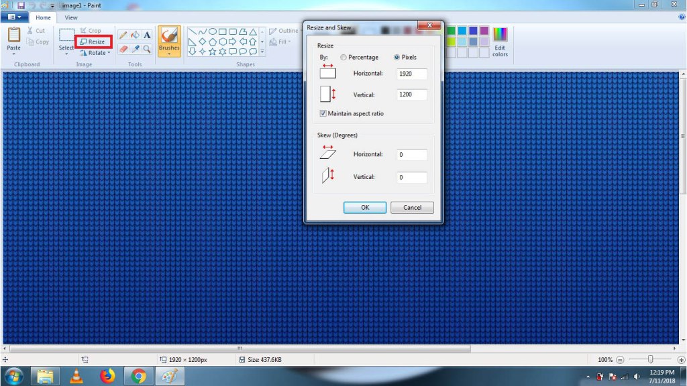Viewport: 687px width, 386px height.
Task: Click the zoom slider handle
Action: (651, 359)
